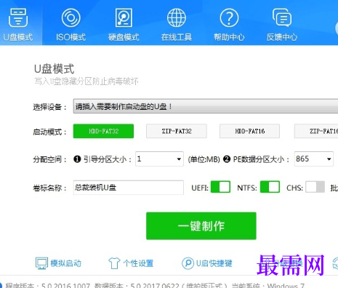Click the 程序版本 5.0.2016.1007 status text

point(47,285)
